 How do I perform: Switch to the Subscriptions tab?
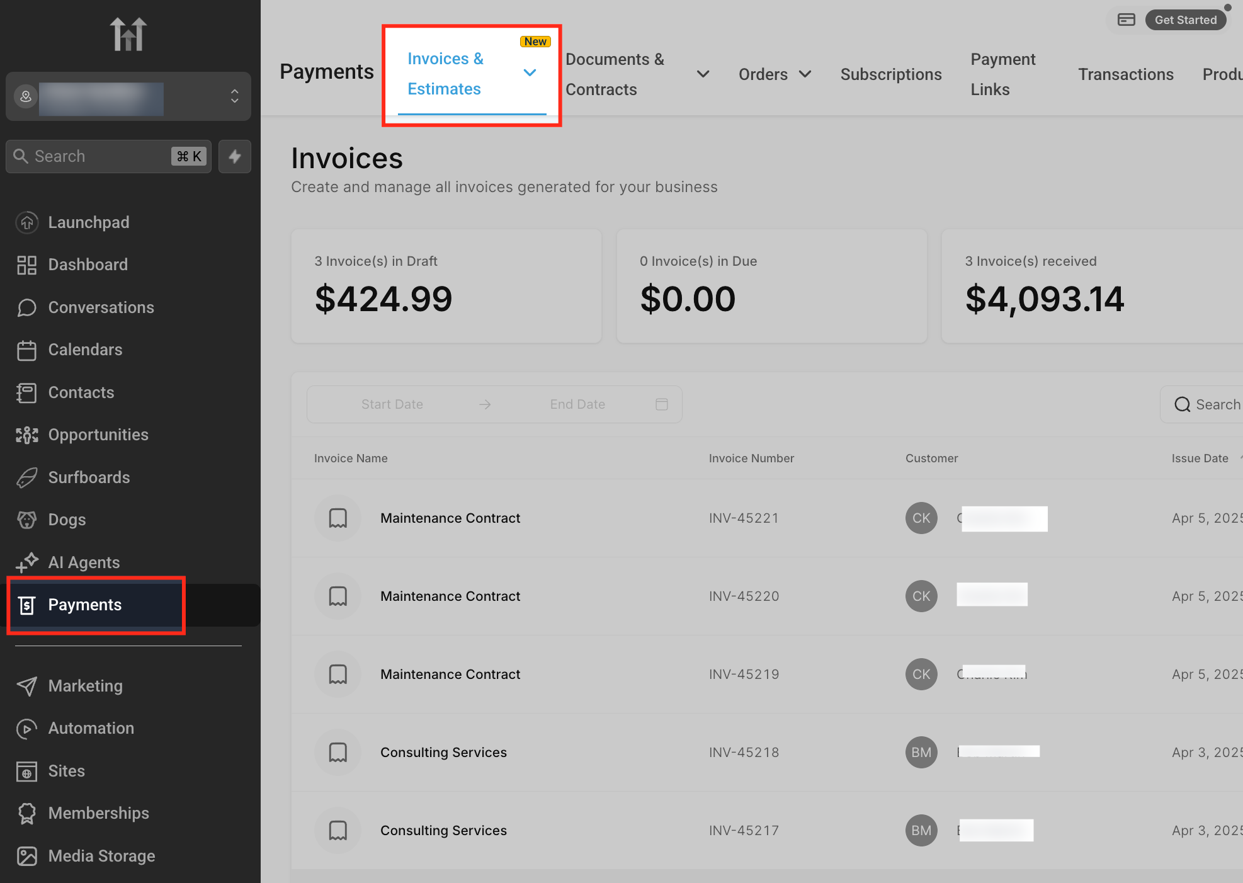pos(890,74)
